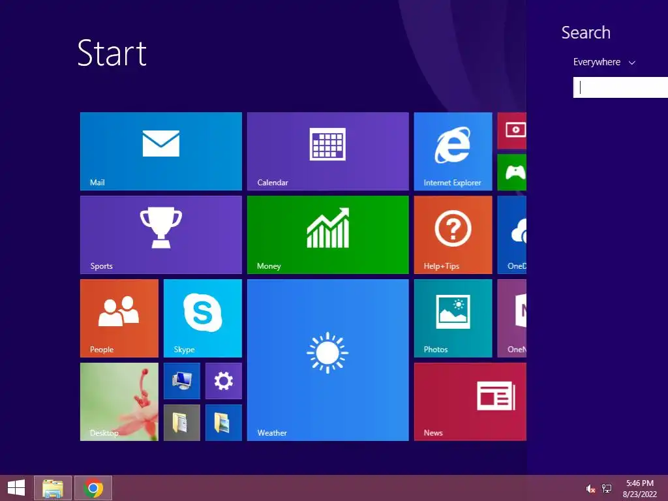Launch Internet Explorer tile
Screen dimensions: 668x501
pyautogui.click(x=453, y=151)
